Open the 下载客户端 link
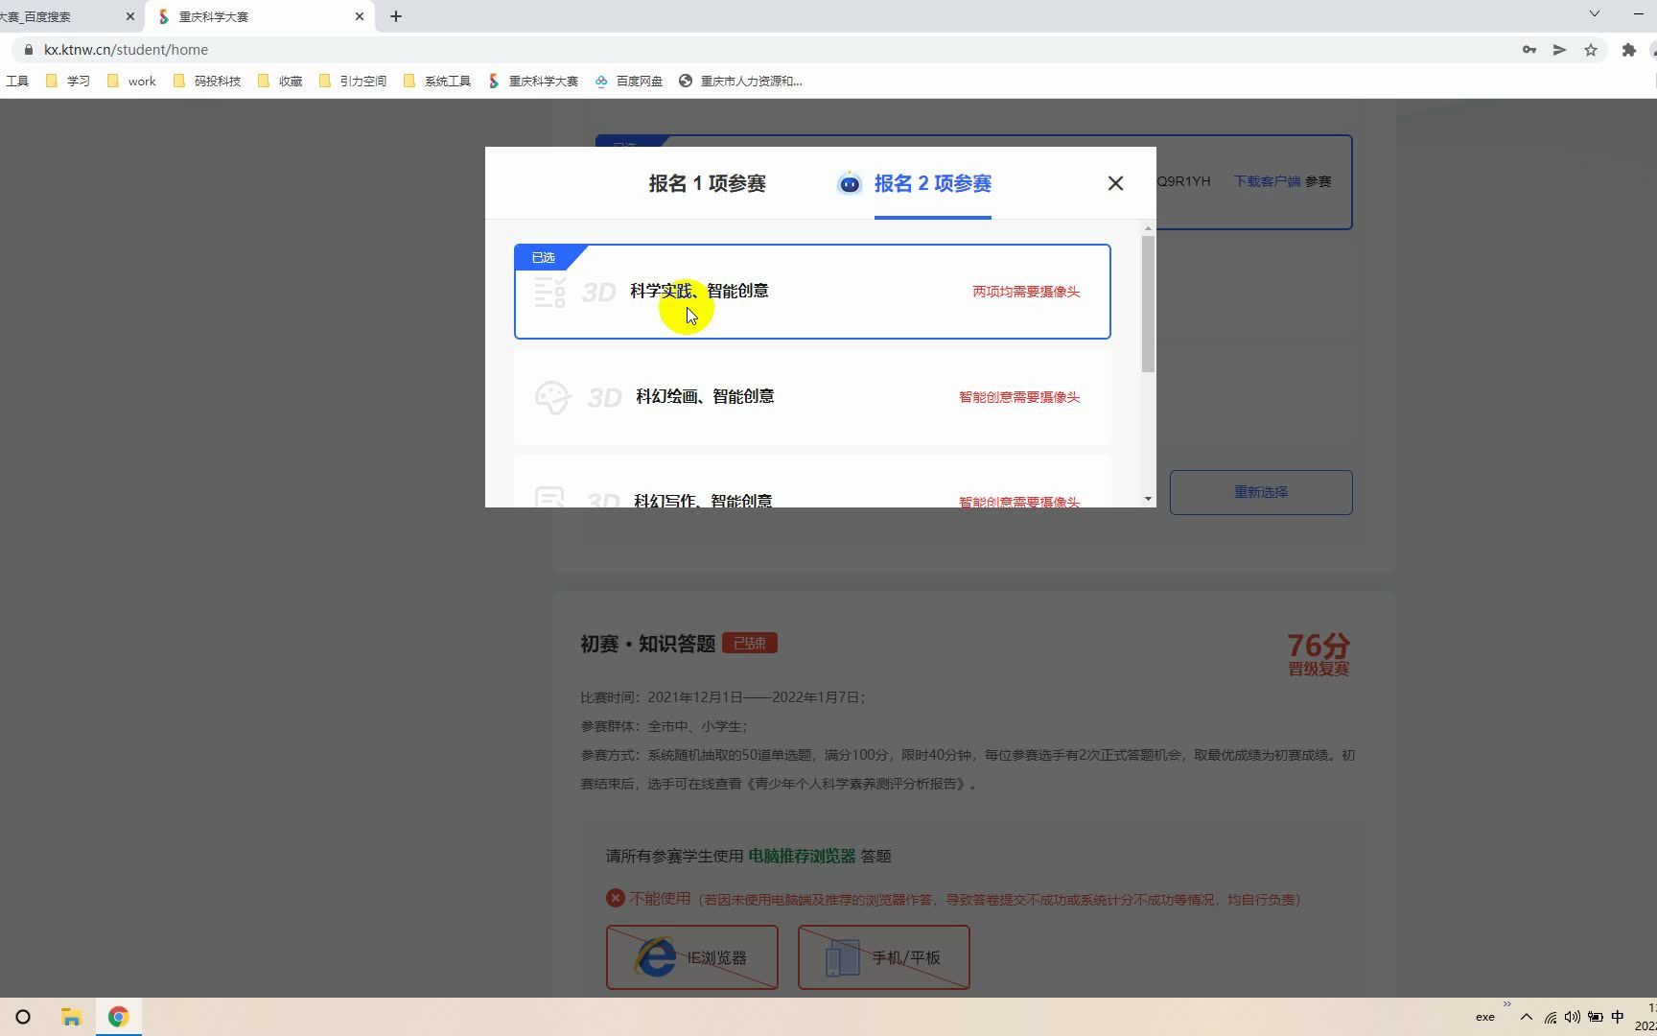This screenshot has height=1036, width=1657. [x=1267, y=181]
